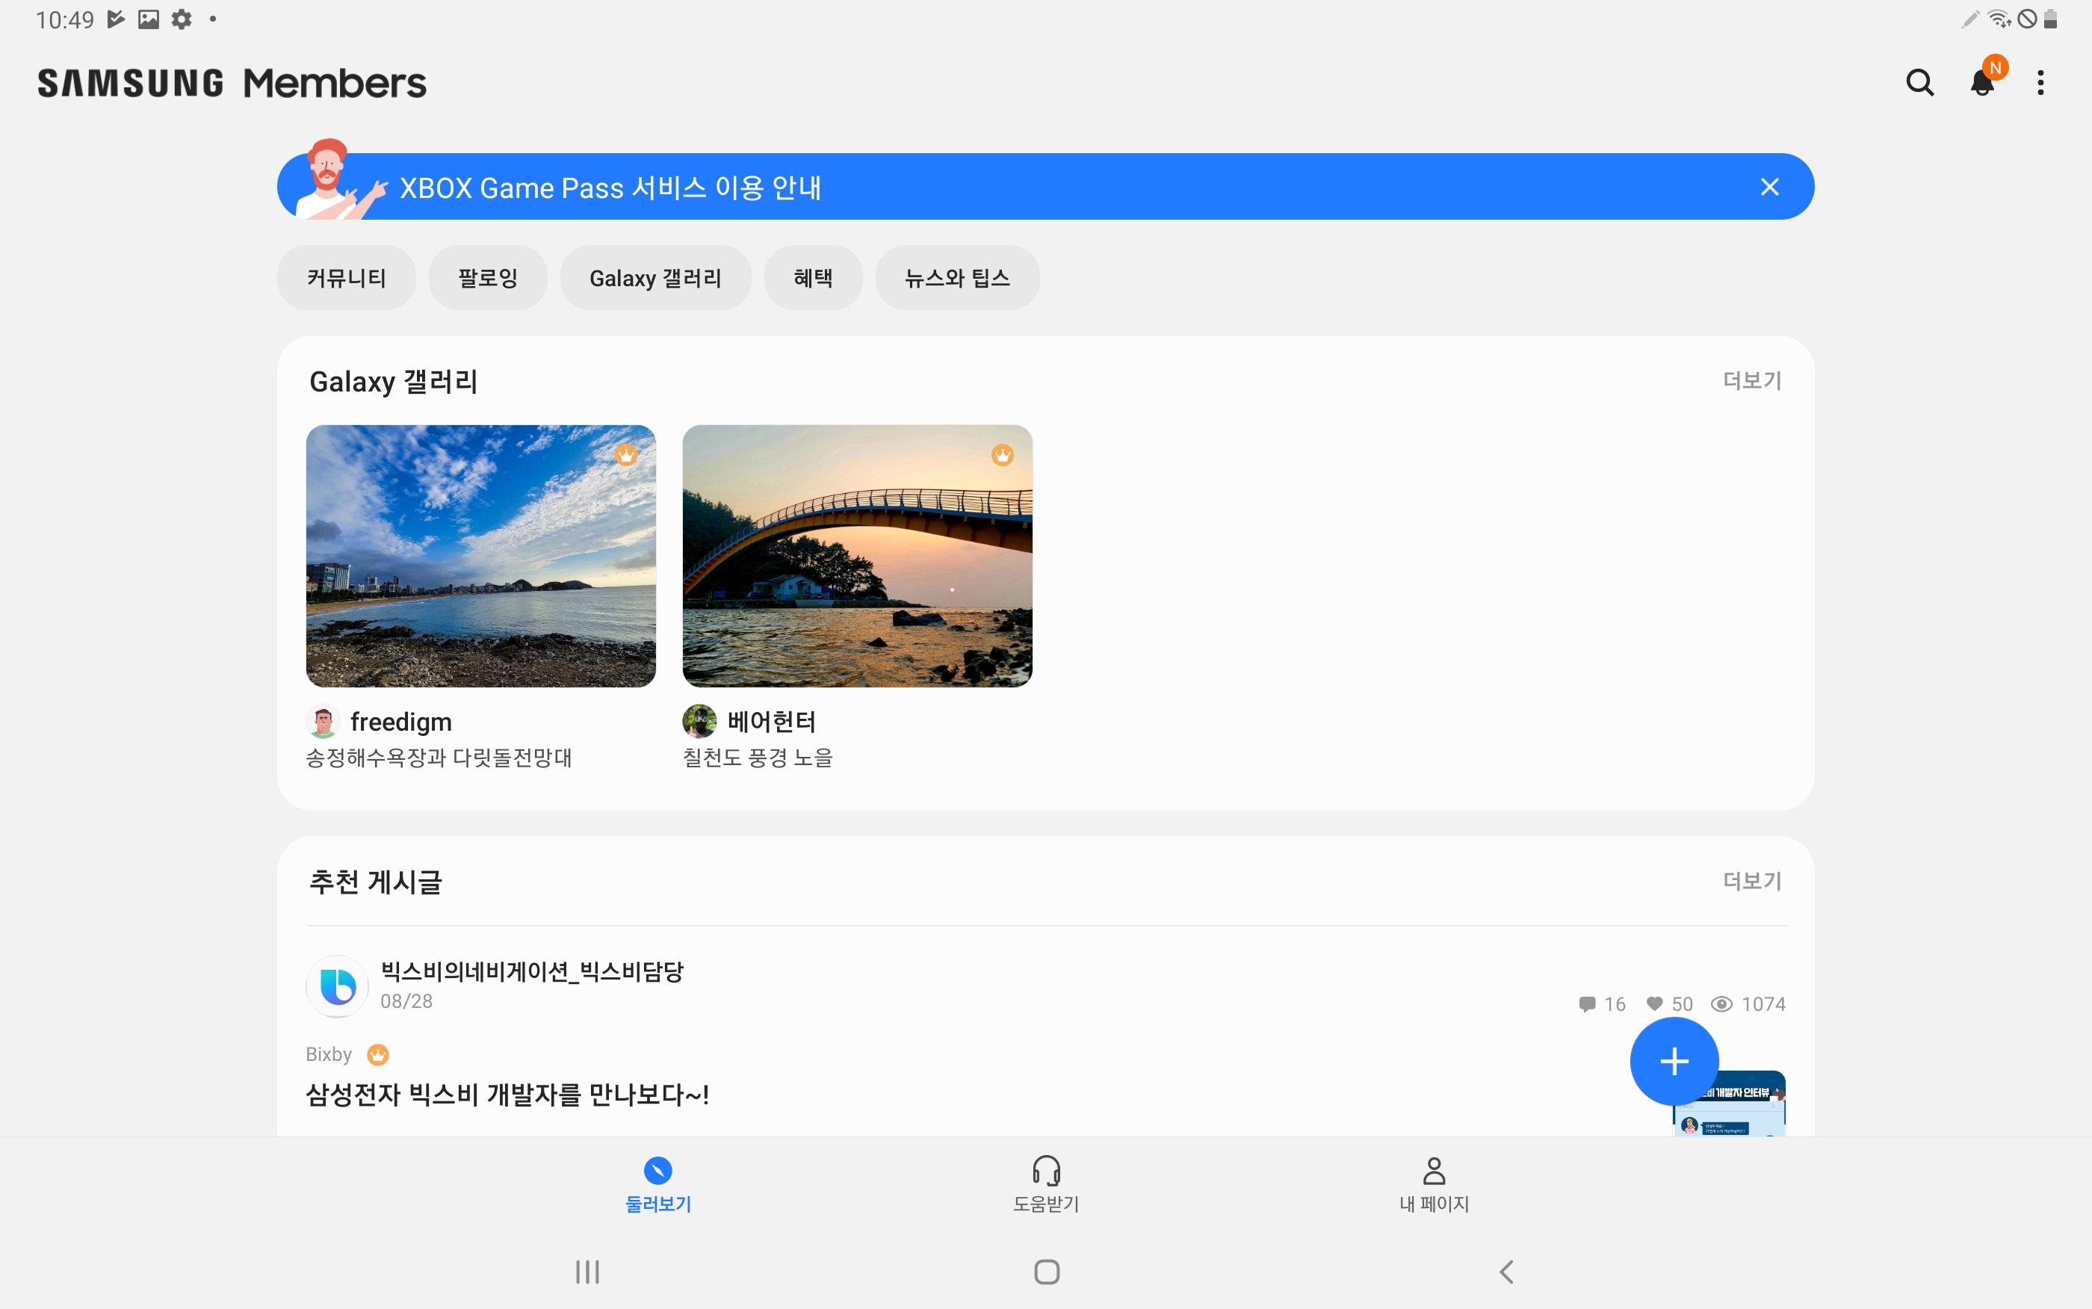Dismiss the XBOX Game Pass banner
Image resolution: width=2092 pixels, height=1309 pixels.
click(1769, 187)
